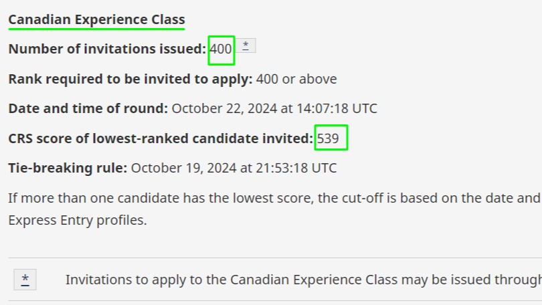Click the 21:53:18 UTC tie-breaking time
542x305 pixels.
pos(296,168)
